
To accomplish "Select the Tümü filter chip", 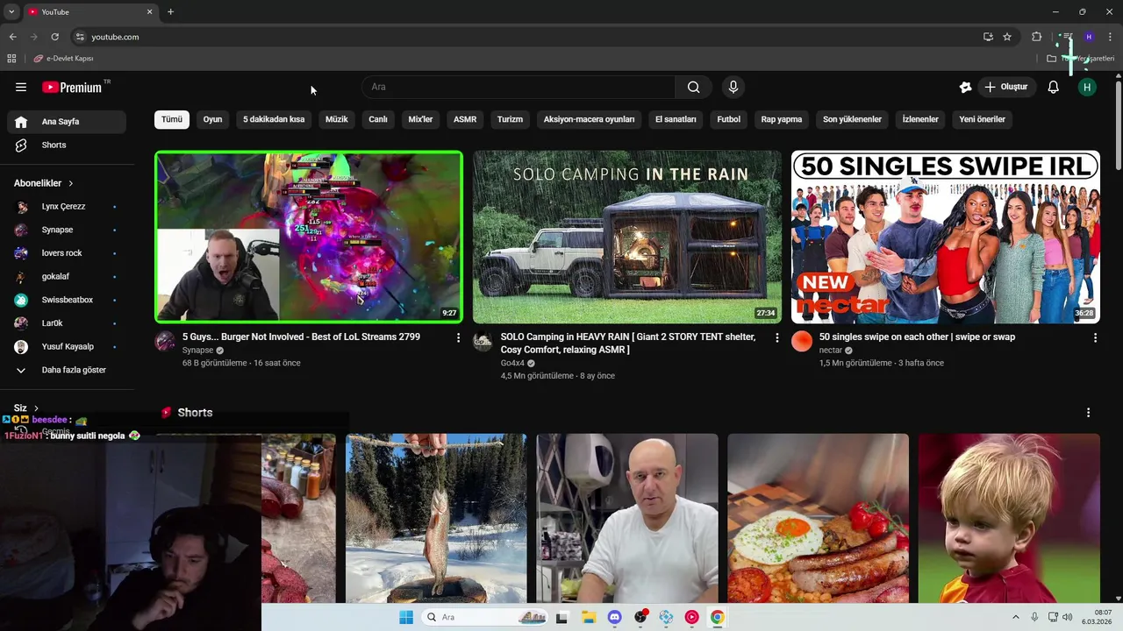I will (172, 119).
